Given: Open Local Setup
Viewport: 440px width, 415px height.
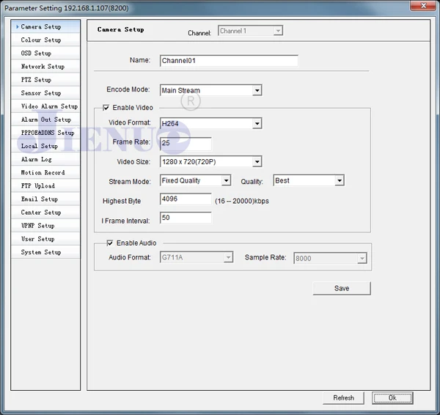Looking at the screenshot, I should [x=45, y=146].
